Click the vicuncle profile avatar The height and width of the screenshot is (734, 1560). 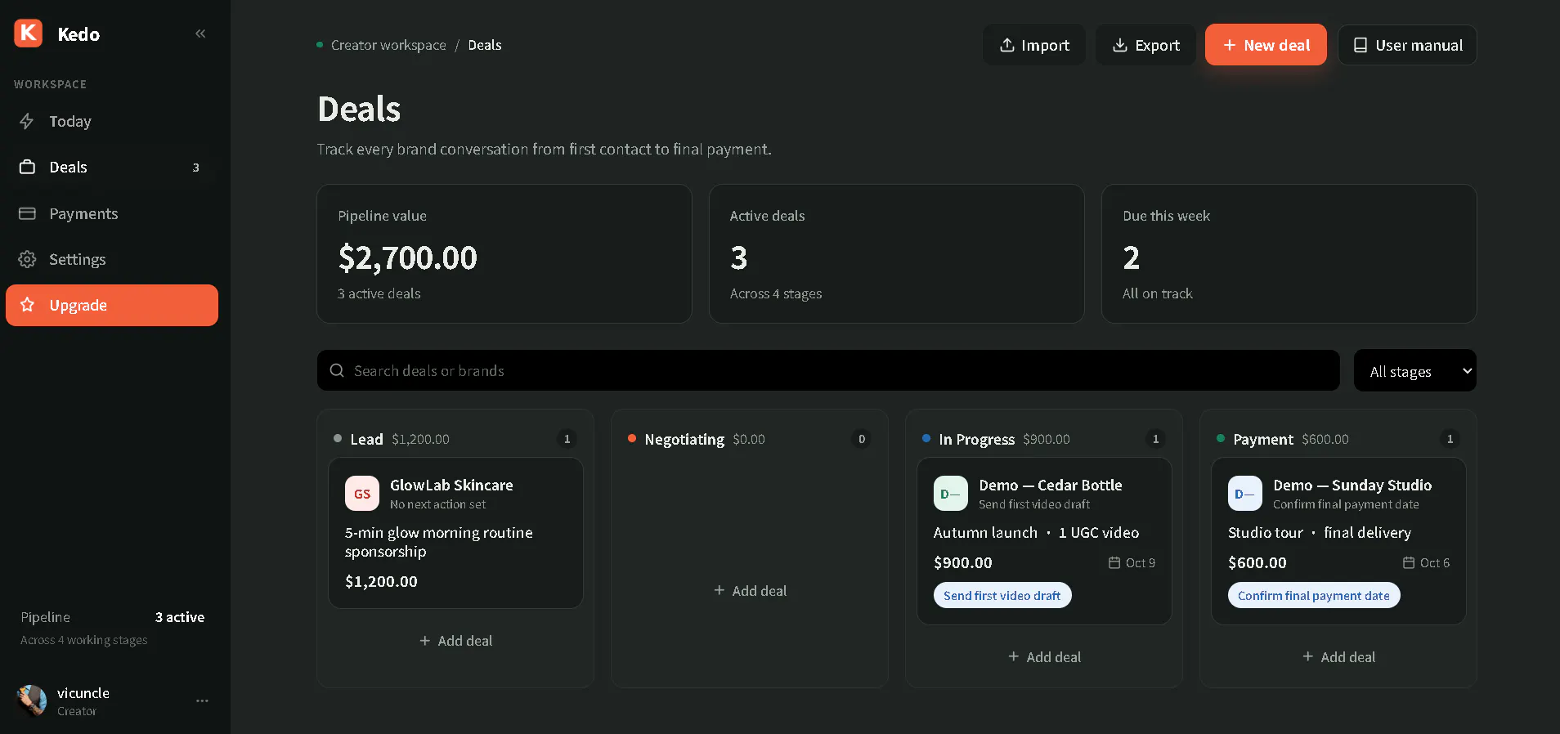point(32,700)
